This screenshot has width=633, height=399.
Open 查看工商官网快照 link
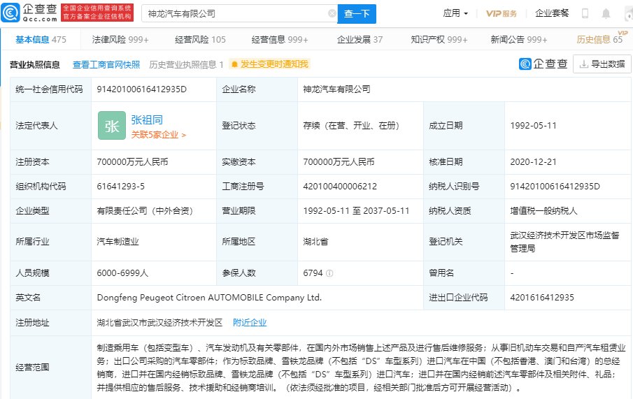[106, 64]
